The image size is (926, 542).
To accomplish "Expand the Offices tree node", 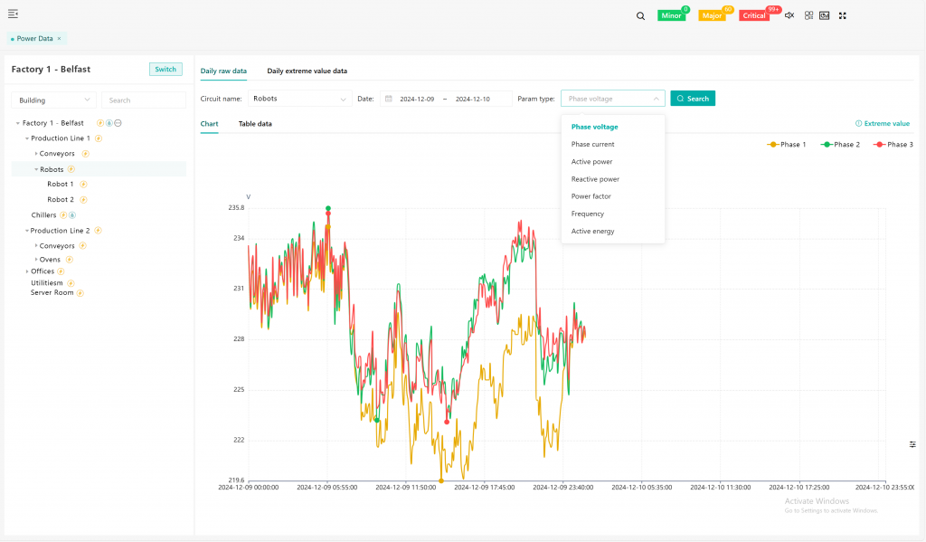I will coord(26,271).
